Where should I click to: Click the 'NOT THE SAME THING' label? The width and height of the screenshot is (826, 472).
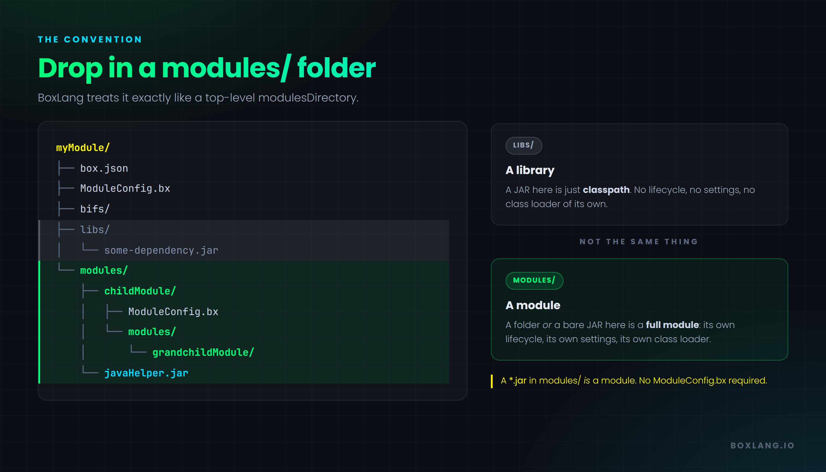click(639, 242)
